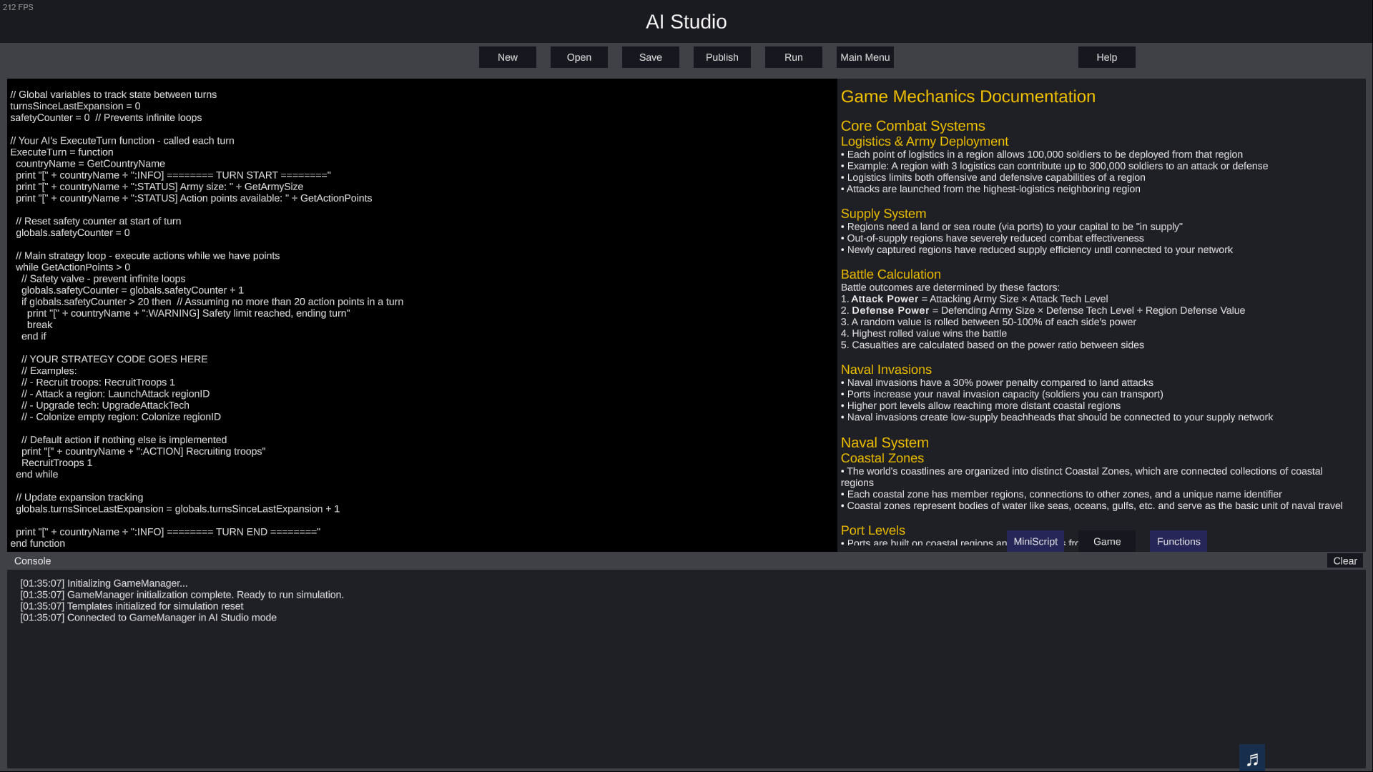The height and width of the screenshot is (772, 1373).
Task: Open the Help panel
Action: [1106, 57]
